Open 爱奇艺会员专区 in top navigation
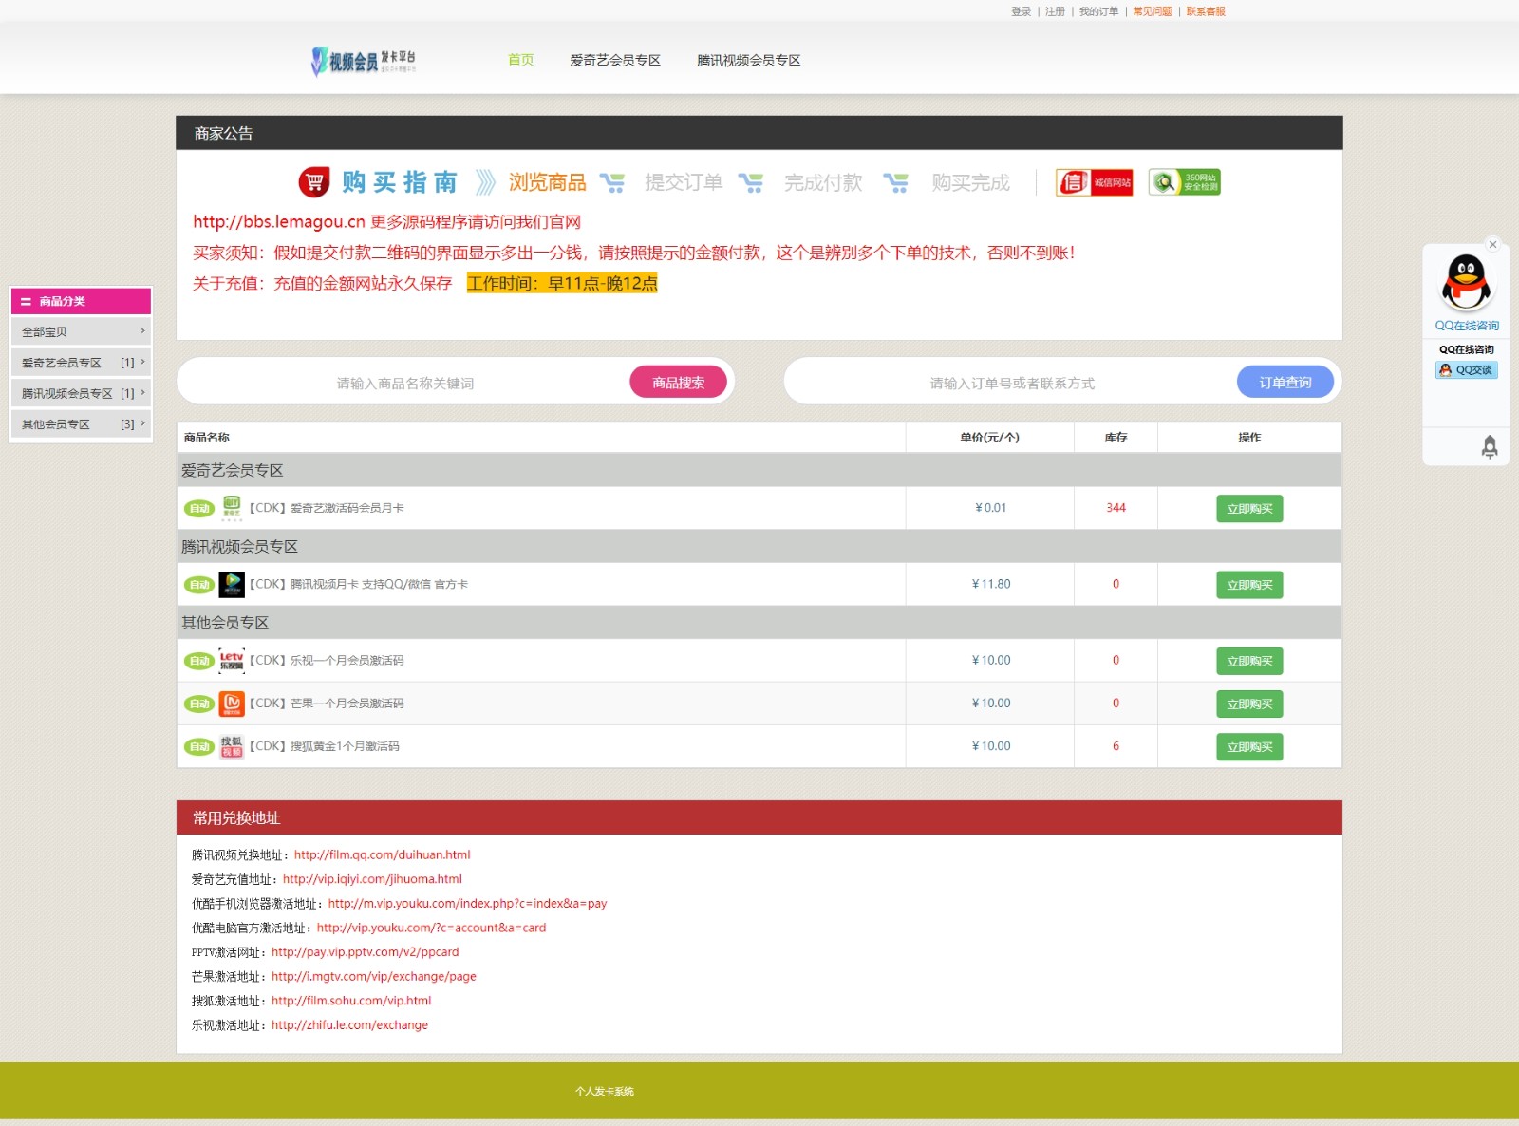Image resolution: width=1519 pixels, height=1126 pixels. tap(615, 60)
